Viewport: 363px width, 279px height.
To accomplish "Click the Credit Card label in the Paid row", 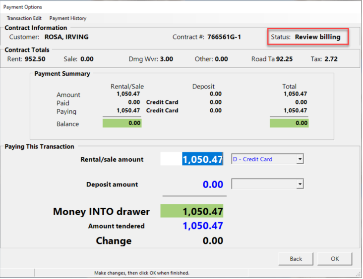I will [162, 102].
